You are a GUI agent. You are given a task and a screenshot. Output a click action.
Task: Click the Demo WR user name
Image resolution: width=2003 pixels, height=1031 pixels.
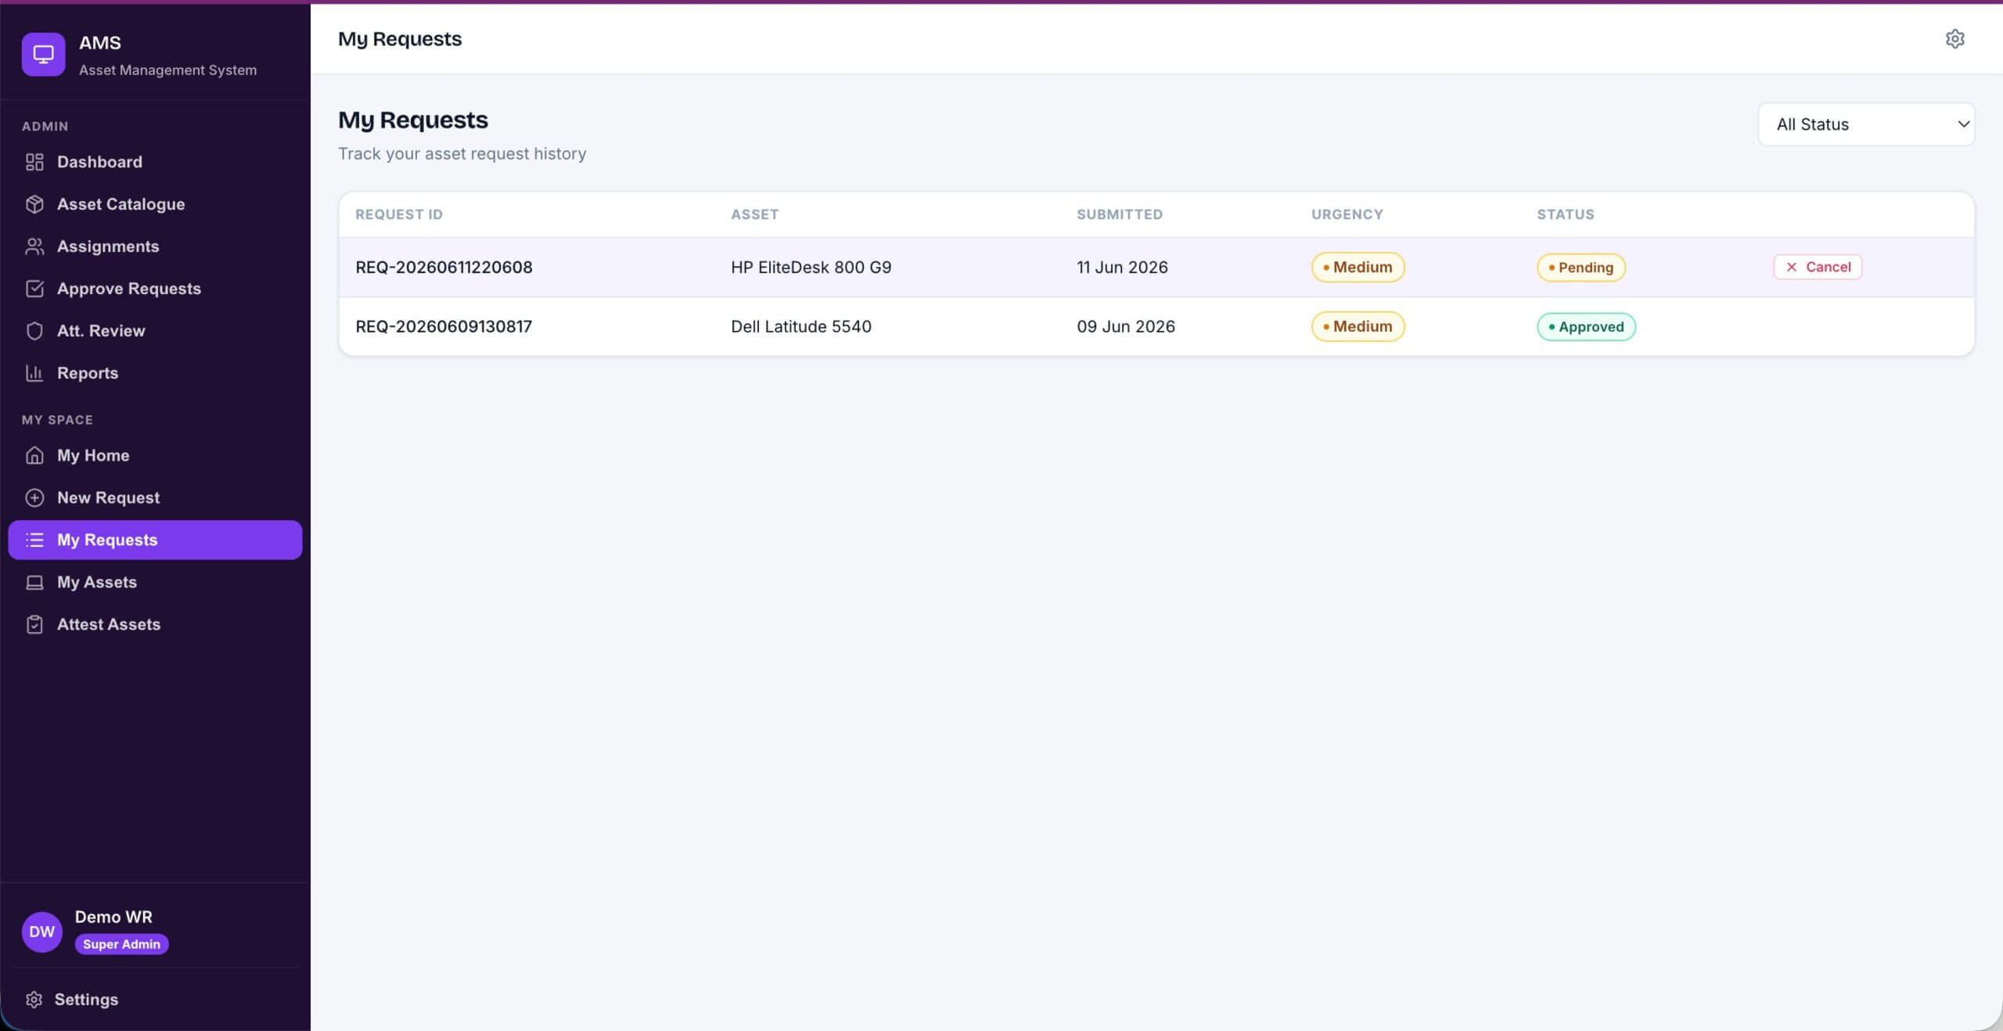pos(113,917)
